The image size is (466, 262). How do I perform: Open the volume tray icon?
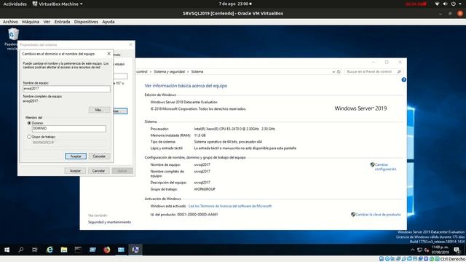[x=427, y=250]
